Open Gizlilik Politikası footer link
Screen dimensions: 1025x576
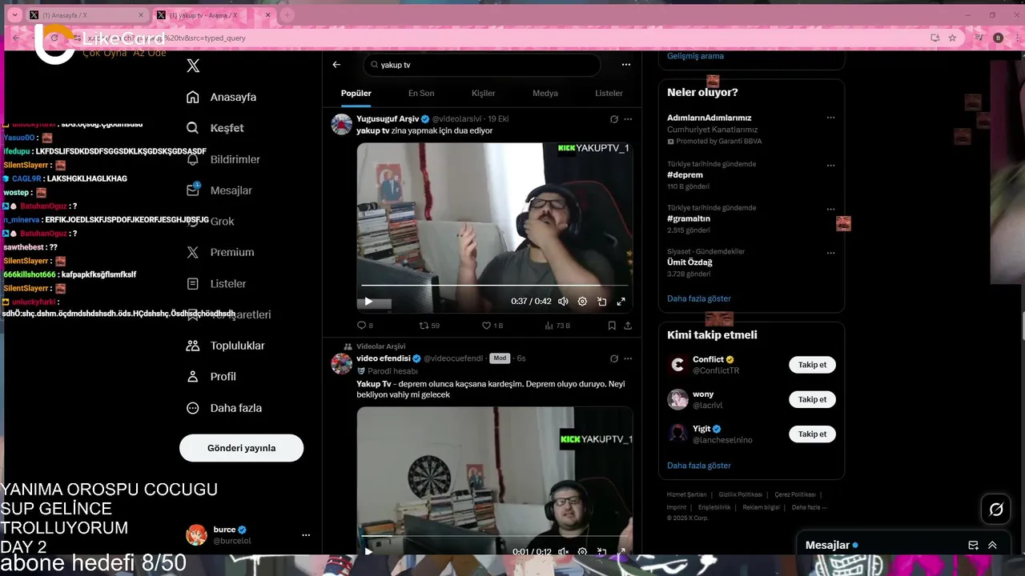(740, 494)
